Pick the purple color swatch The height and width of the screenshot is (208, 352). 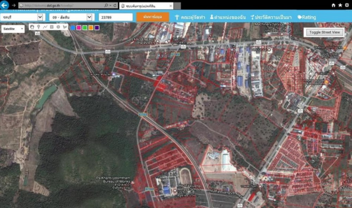pyautogui.click(x=97, y=27)
